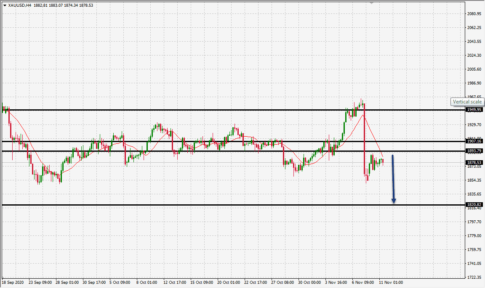Click the 1907.16 price tag on scale
485x288 pixels.
[474, 141]
